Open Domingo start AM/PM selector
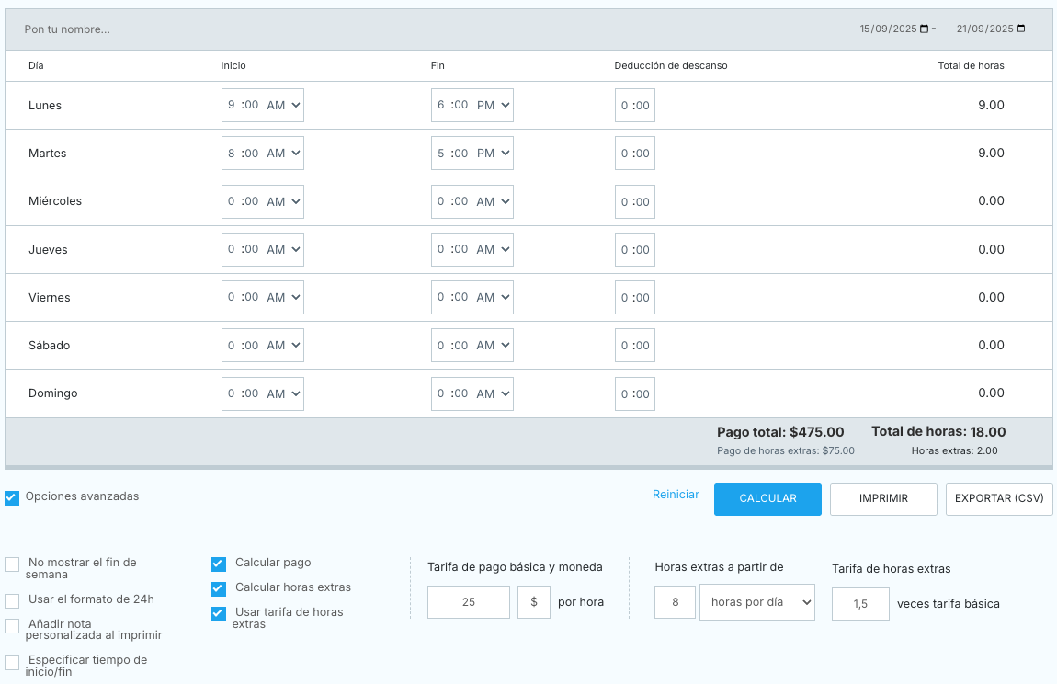The width and height of the screenshot is (1057, 684). (x=283, y=393)
